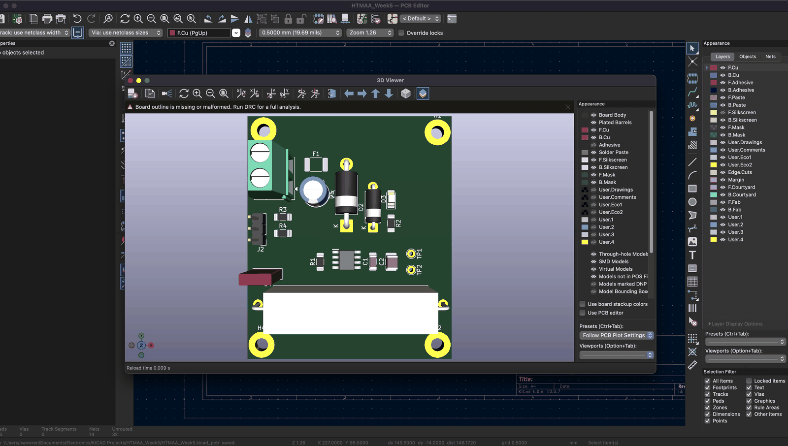Open the scripting console icon
This screenshot has width=788, height=446.
452,19
